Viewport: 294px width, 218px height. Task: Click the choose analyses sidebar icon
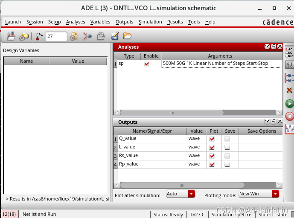[x=289, y=78]
